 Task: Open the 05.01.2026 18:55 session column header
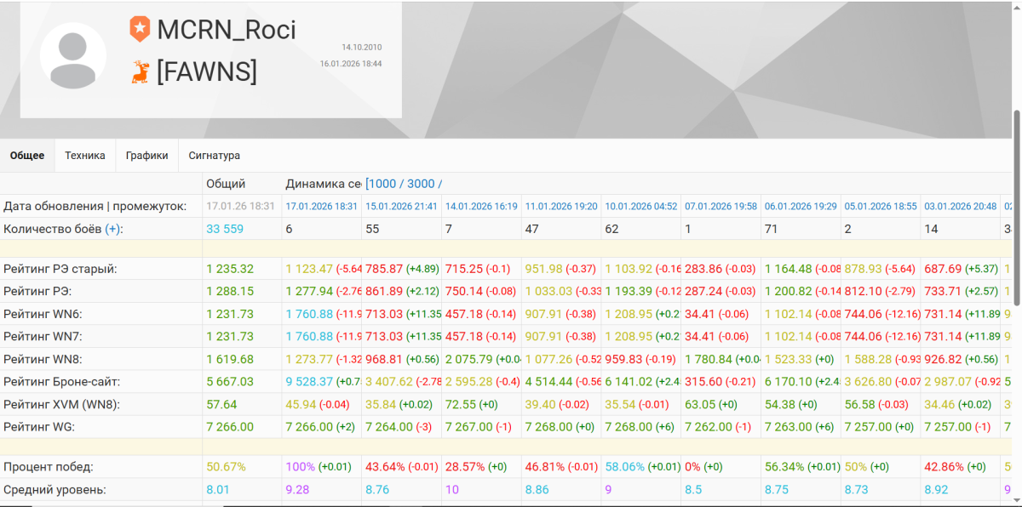(881, 207)
